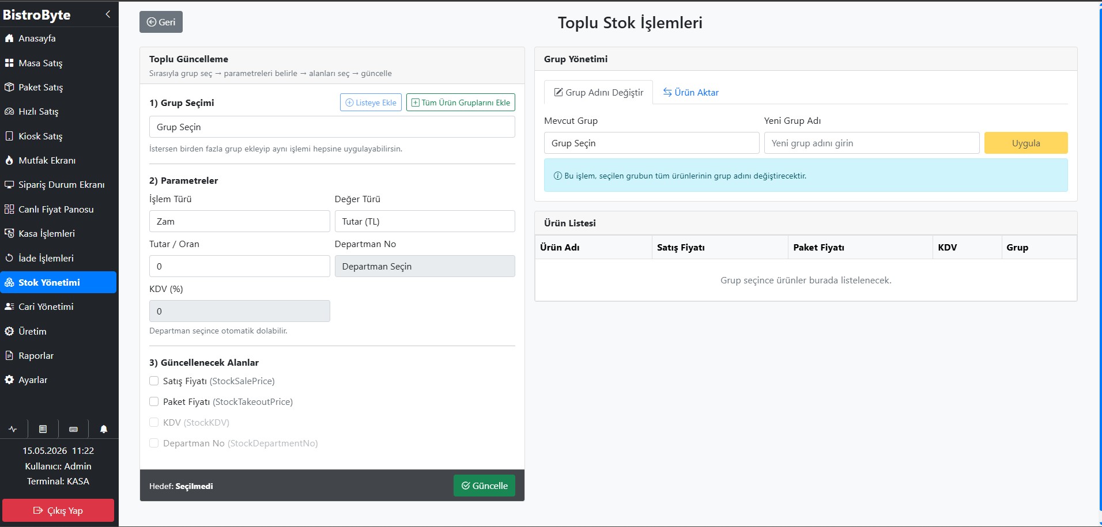Open İşlem Türü dropdown showing Zam

(239, 221)
